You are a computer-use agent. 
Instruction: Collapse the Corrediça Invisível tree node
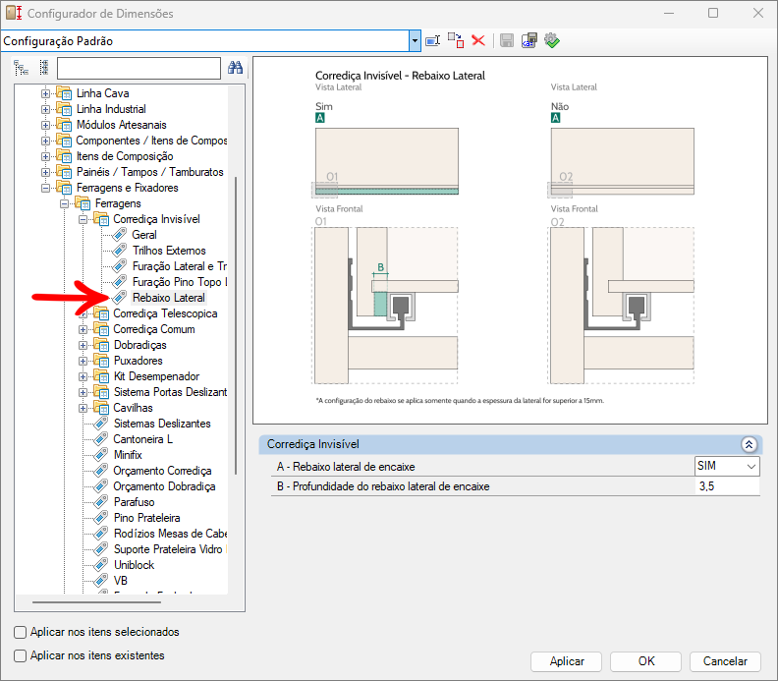pyautogui.click(x=83, y=219)
